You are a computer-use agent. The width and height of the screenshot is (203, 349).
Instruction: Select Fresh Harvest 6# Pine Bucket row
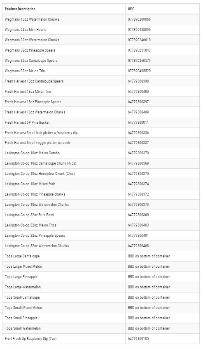101,123
